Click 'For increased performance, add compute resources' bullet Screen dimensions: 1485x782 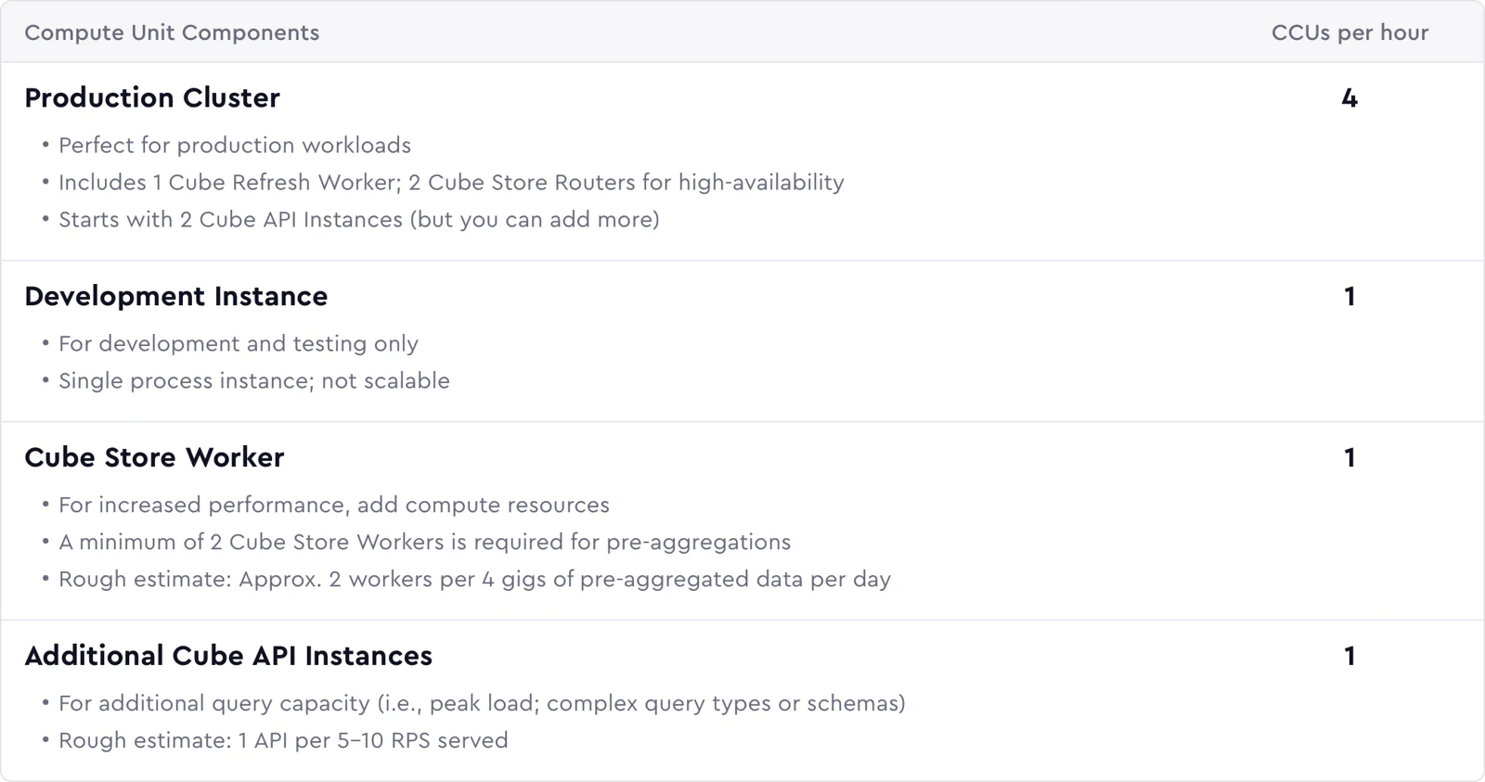334,506
